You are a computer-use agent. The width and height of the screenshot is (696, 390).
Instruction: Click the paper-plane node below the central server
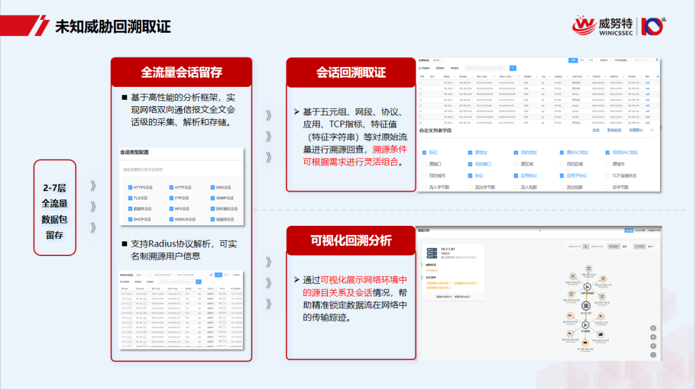click(x=585, y=325)
